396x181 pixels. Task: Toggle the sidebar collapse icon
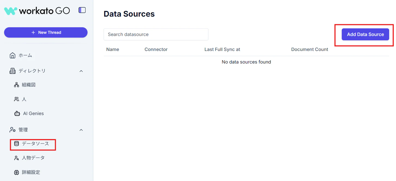(82, 10)
